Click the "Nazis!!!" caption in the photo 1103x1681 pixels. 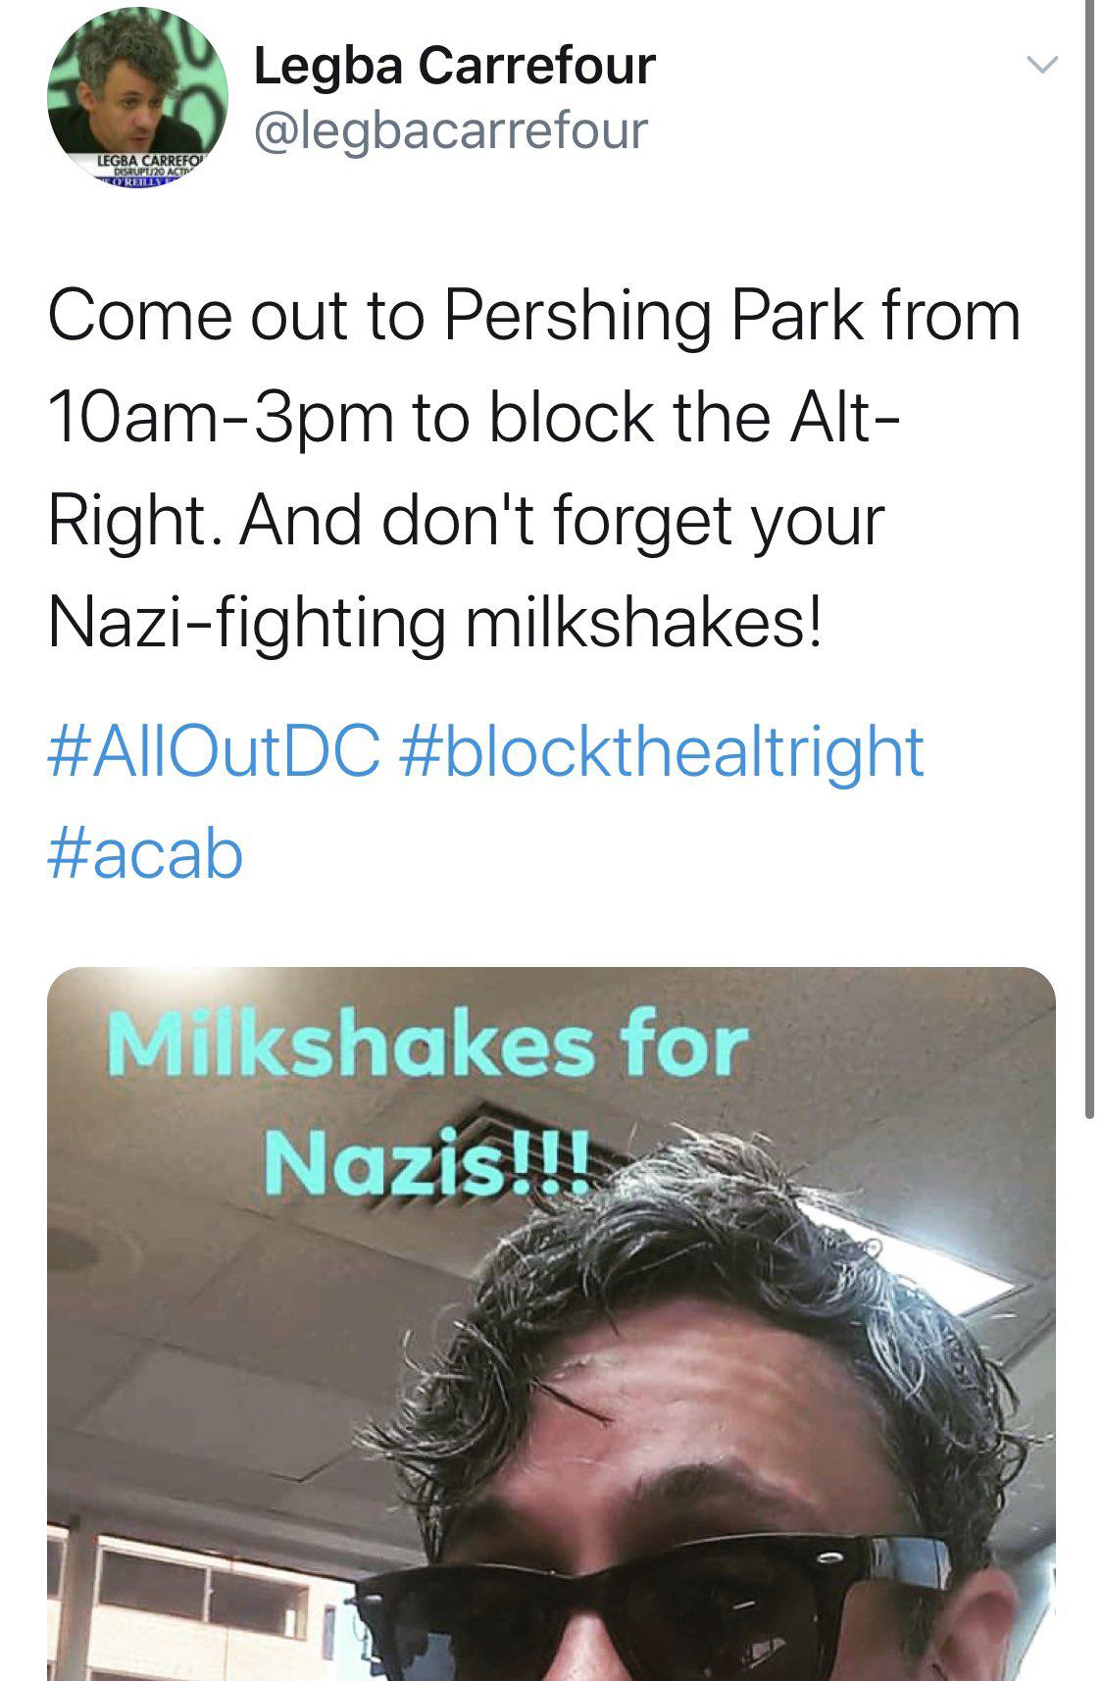[427, 1161]
